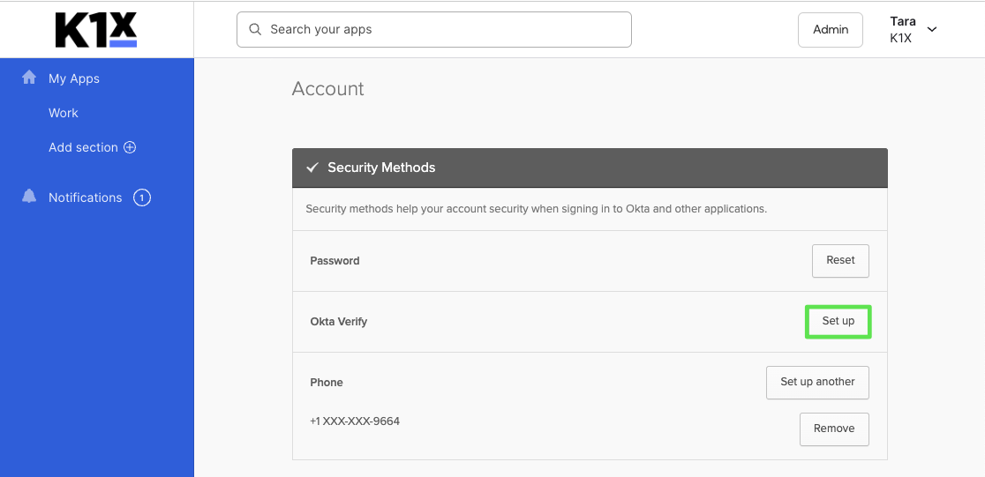Viewport: 985px width, 477px height.
Task: Open the Tara user account menu name
Action: pyautogui.click(x=902, y=21)
